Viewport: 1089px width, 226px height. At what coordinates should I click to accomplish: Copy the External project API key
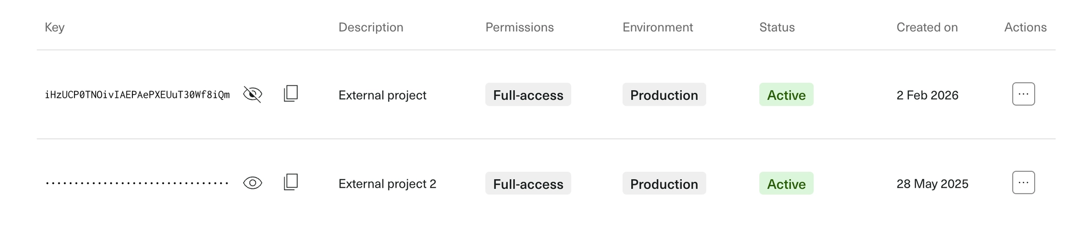[x=291, y=94]
